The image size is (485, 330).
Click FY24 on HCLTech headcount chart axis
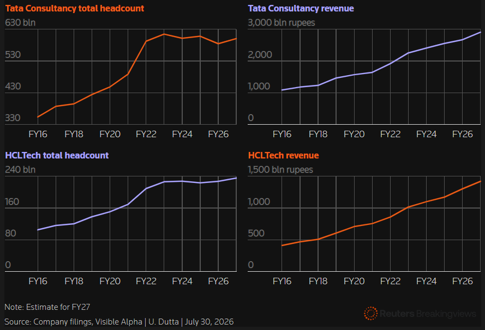[x=182, y=281]
